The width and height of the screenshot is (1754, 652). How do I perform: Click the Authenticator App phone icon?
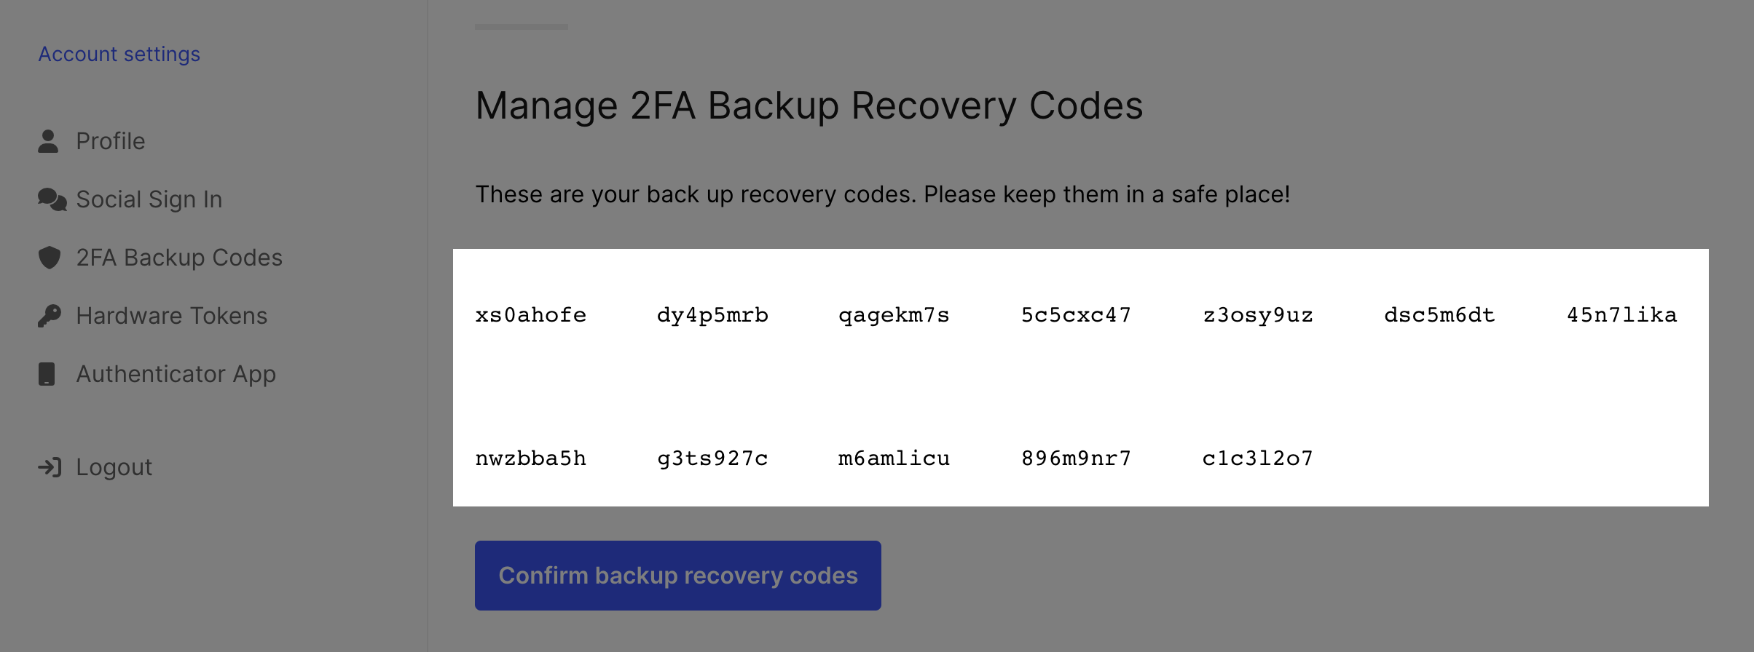click(x=47, y=374)
